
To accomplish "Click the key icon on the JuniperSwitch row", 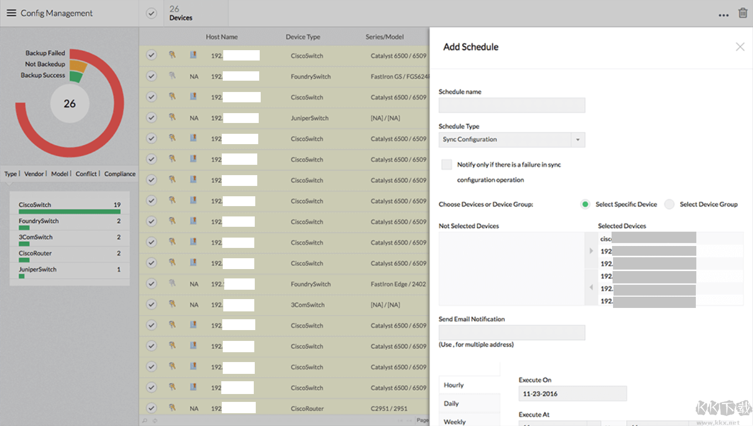I will (x=171, y=118).
